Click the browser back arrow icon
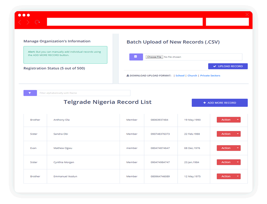 [x=20, y=22]
